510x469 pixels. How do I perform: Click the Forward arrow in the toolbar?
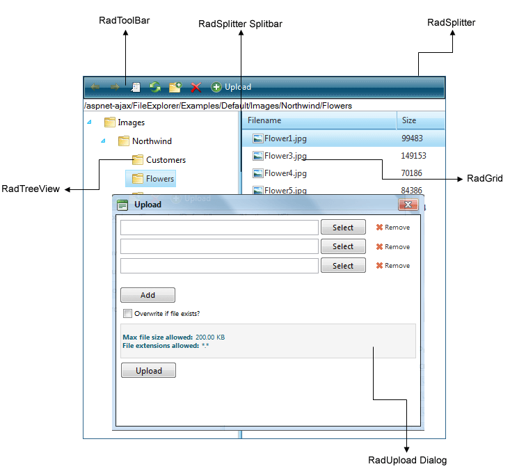tap(115, 87)
